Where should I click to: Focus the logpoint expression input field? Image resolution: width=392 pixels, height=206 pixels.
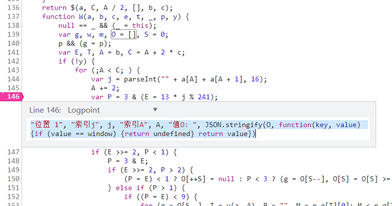point(199,129)
